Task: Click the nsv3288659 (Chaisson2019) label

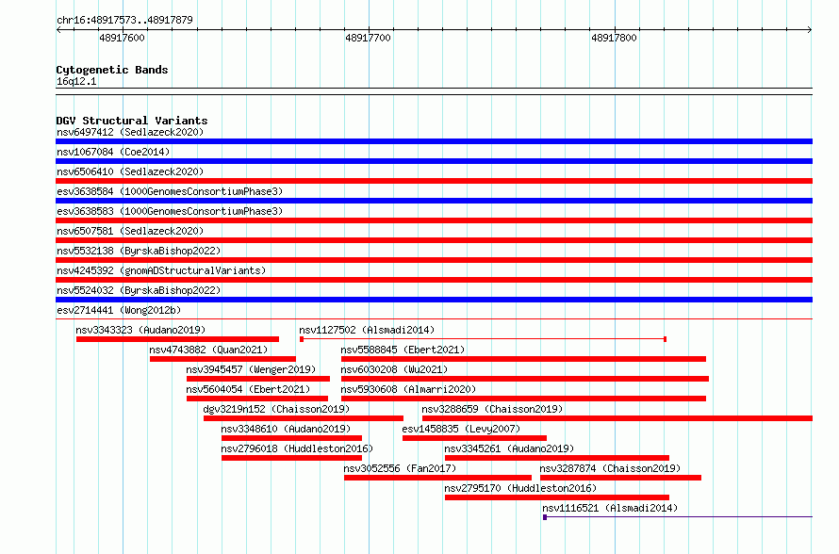Action: coord(492,409)
